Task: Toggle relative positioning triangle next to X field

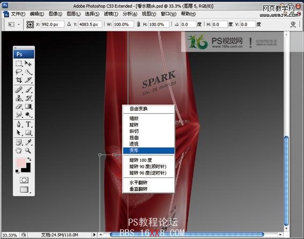Action: coord(69,24)
